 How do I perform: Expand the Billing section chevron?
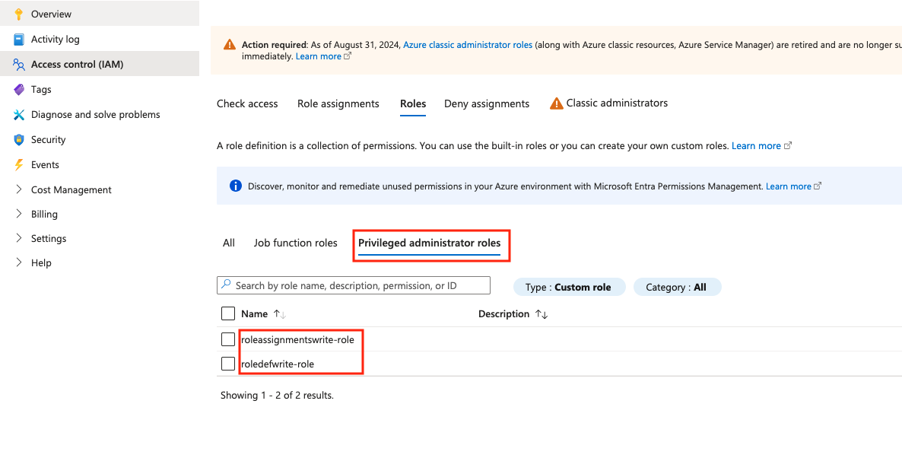pos(19,214)
